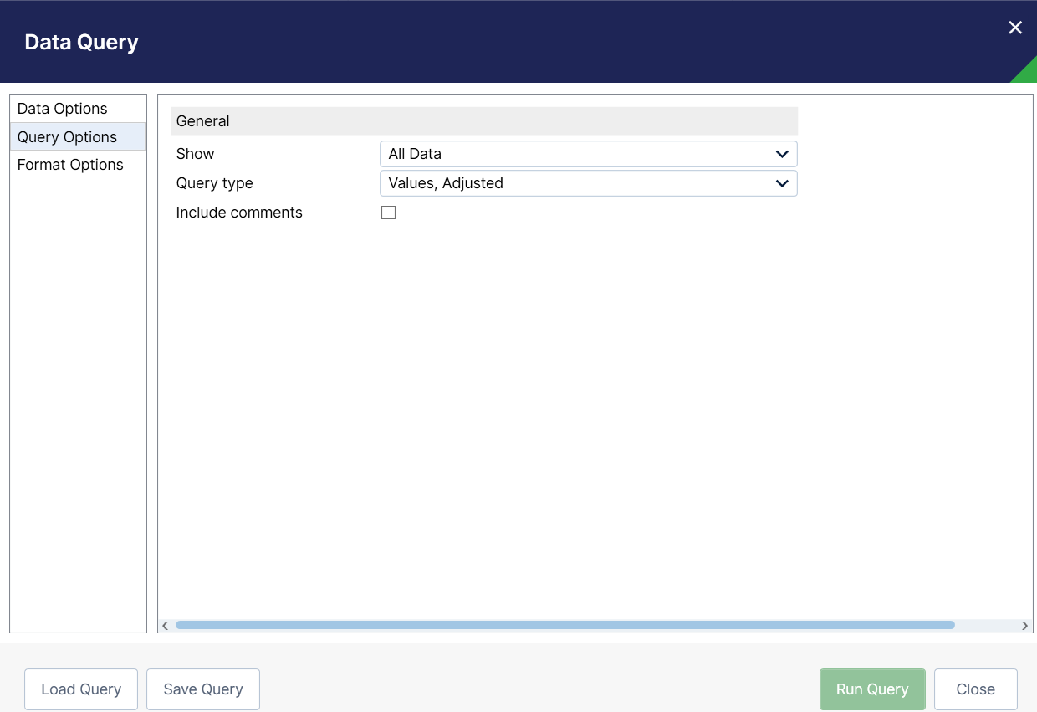
Task: Click the chevron arrow of the Show field
Action: 782,154
